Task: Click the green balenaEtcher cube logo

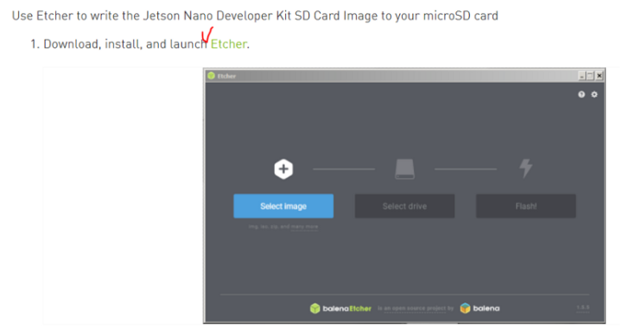Action: tap(315, 308)
